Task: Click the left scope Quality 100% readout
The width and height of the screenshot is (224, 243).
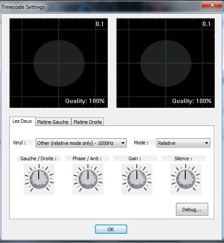Action: [x=85, y=101]
